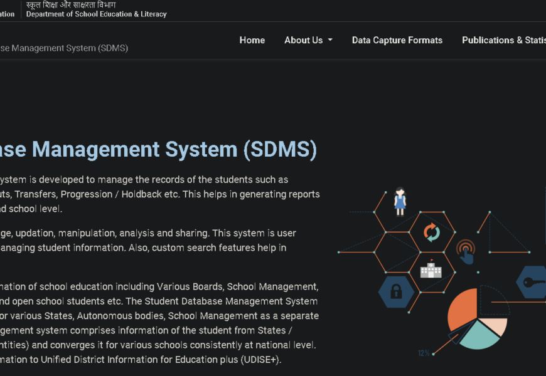This screenshot has height=376, width=546.
Task: Expand the About Us dropdown menu
Action: 303,40
